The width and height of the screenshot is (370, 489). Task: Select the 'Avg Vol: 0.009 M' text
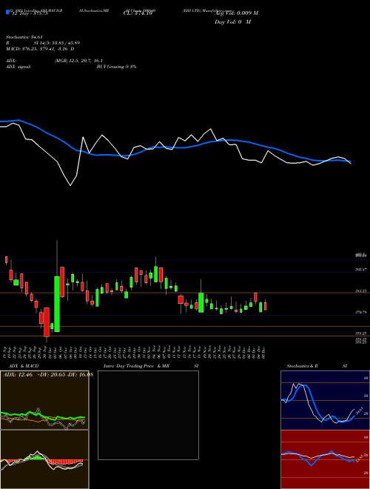click(x=236, y=13)
